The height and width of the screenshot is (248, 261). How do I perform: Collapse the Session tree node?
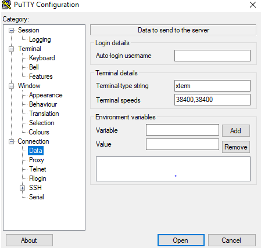click(x=12, y=31)
